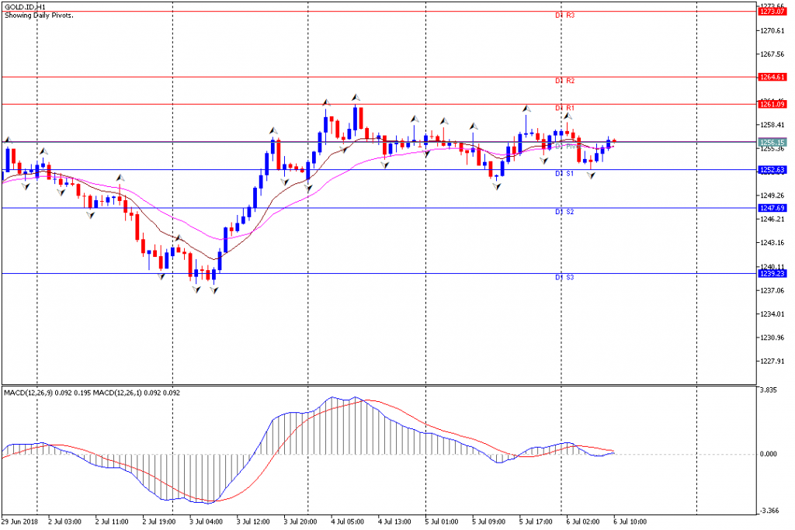Select the 4 Jul 05:00 time axis label

click(x=347, y=521)
